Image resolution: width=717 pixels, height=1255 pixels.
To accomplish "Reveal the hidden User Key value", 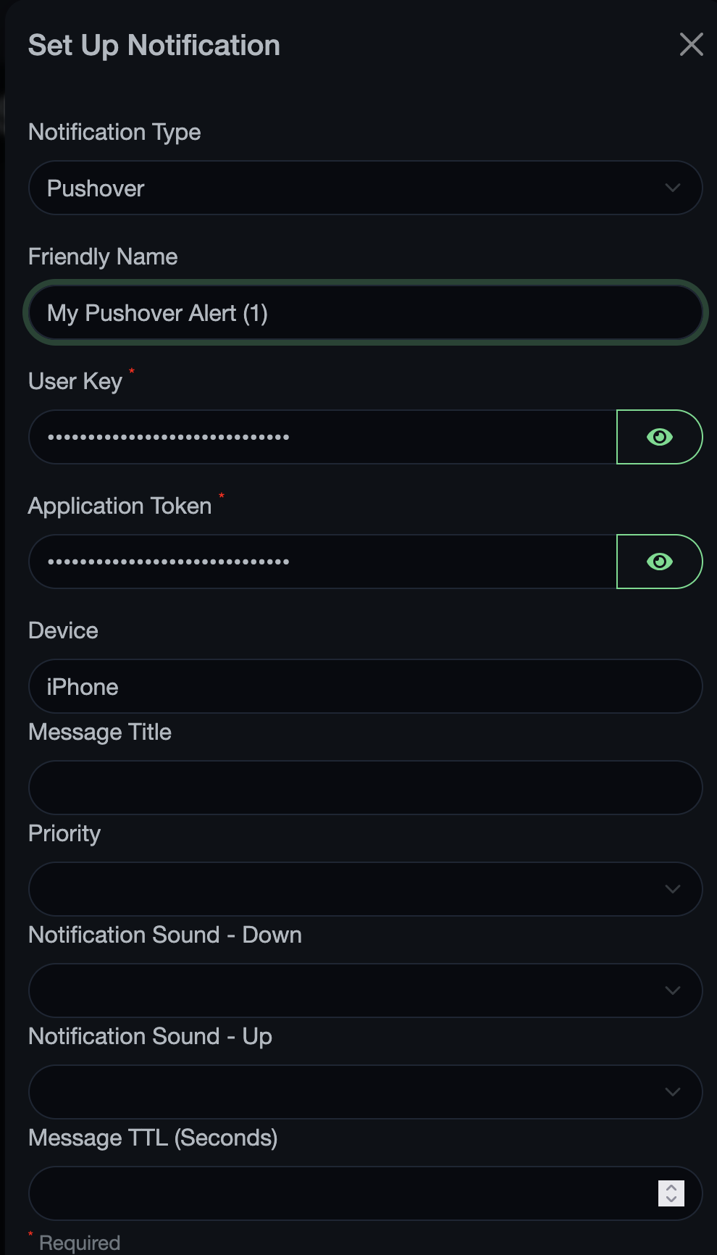I will (x=658, y=436).
